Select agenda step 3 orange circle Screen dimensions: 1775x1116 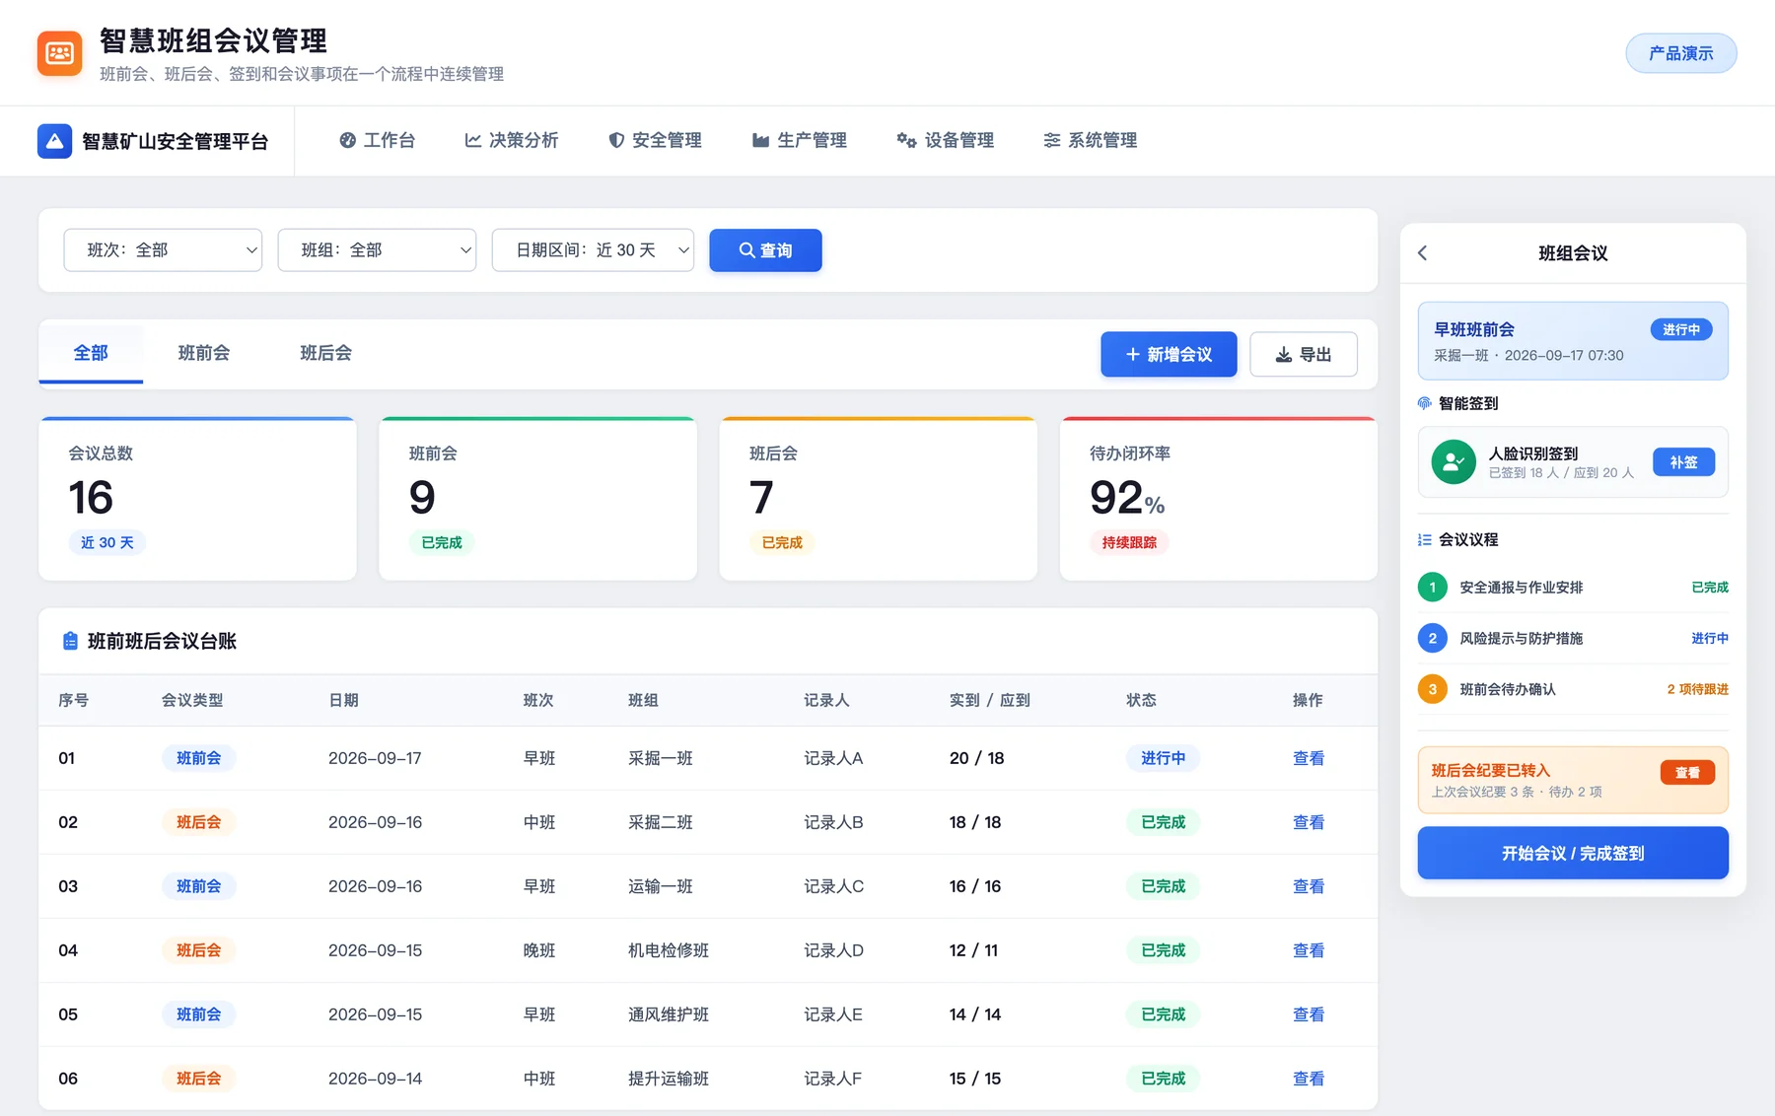pyautogui.click(x=1432, y=689)
